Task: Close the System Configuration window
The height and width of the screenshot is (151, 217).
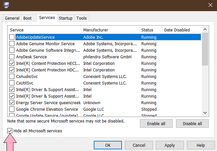Action: pos(210,5)
